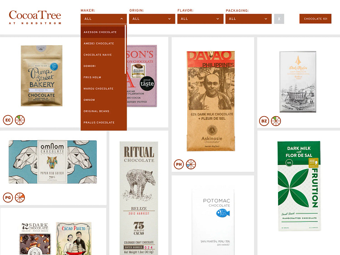
Task: Open the Packaging dropdown
Action: (249, 19)
